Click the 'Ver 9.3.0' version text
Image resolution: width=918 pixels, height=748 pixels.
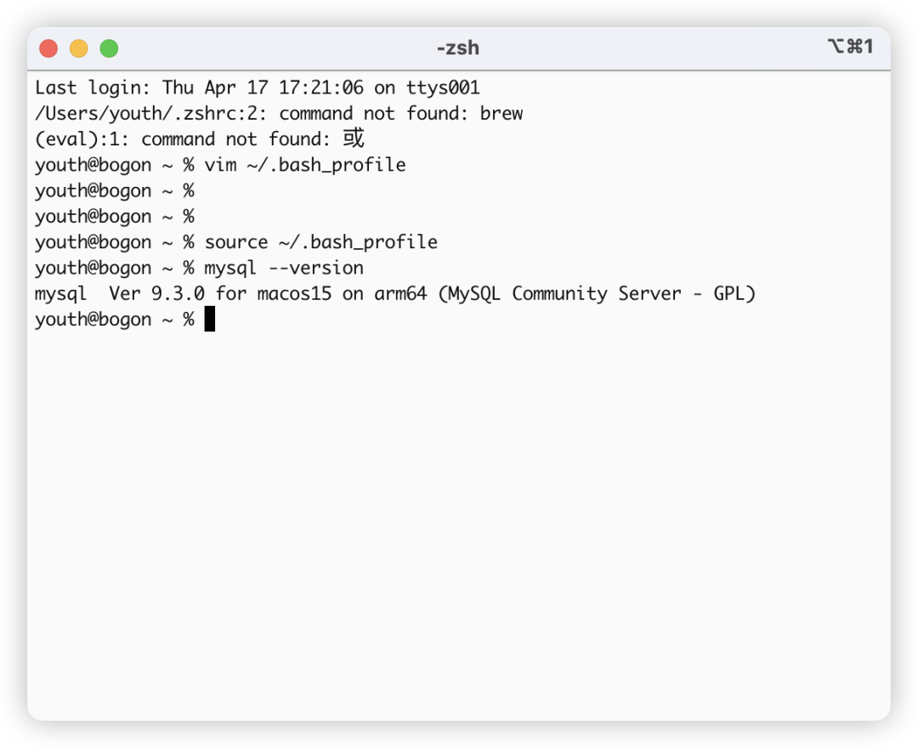point(157,293)
